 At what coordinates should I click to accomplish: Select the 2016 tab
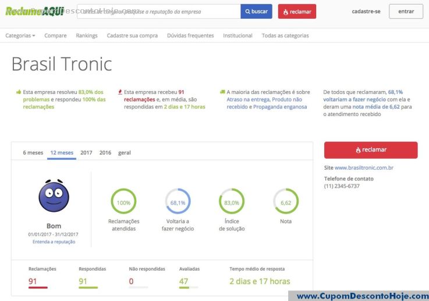coord(105,153)
